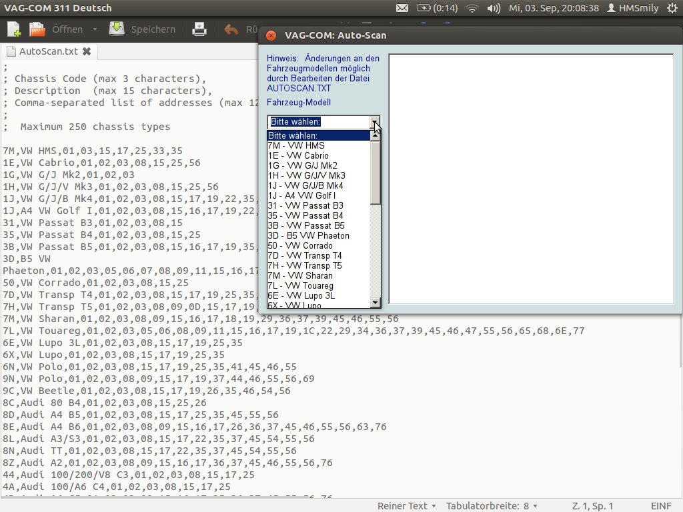
Task: Open the 'Tabulatorbreite: 8' dropdown
Action: (x=492, y=506)
